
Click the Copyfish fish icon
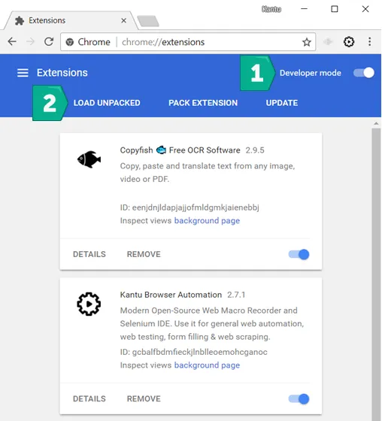pyautogui.click(x=89, y=159)
